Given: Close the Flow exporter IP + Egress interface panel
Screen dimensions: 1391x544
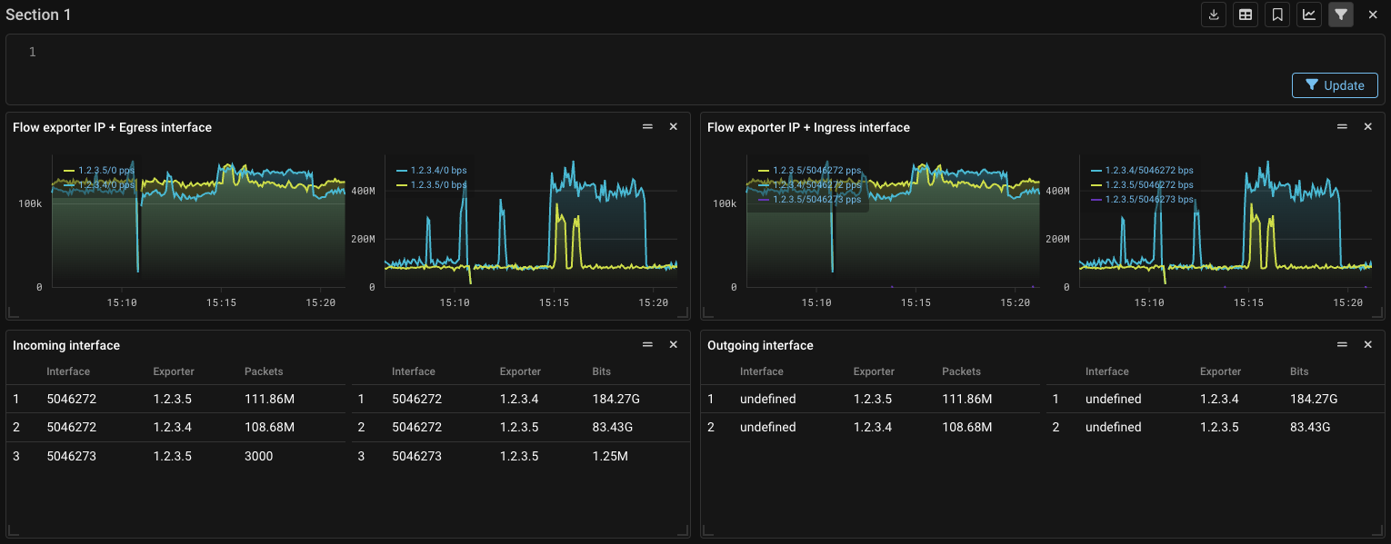Looking at the screenshot, I should pos(674,127).
